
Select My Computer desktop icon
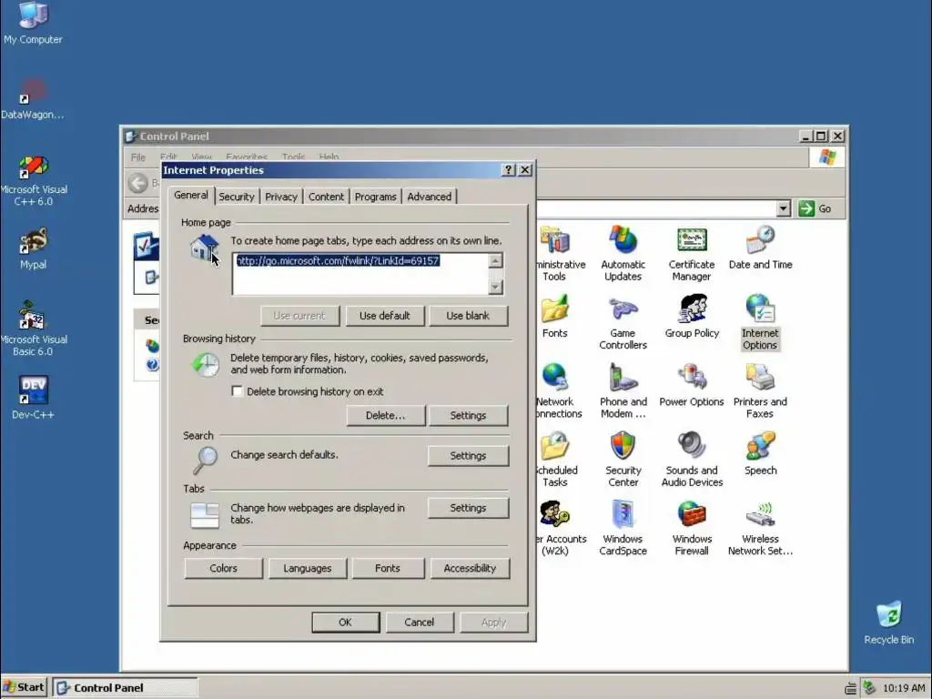point(33,23)
